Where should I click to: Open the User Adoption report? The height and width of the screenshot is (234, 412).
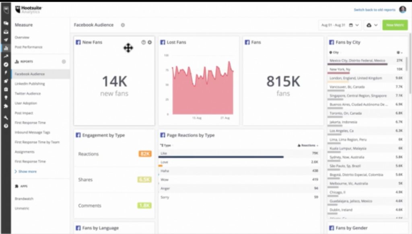(x=26, y=103)
